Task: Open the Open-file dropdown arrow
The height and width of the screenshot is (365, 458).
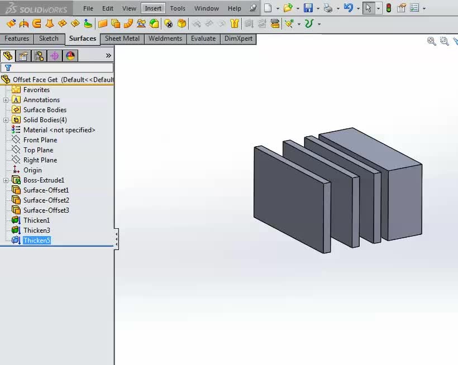Action: tap(297, 8)
